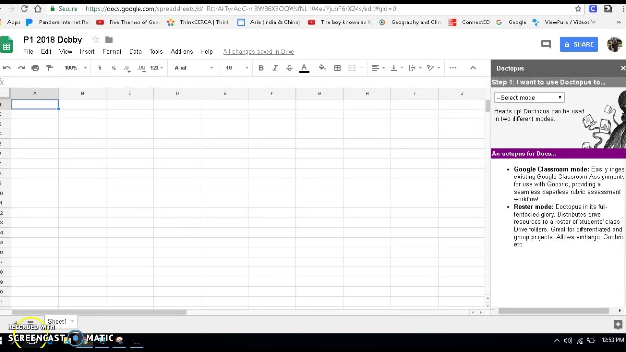
Task: Open the ConnectED bookmark
Action: 469,22
